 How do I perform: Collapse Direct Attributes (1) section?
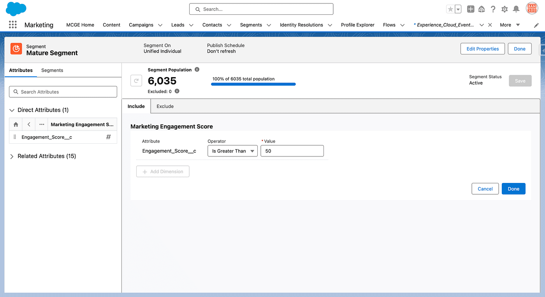[x=12, y=110]
